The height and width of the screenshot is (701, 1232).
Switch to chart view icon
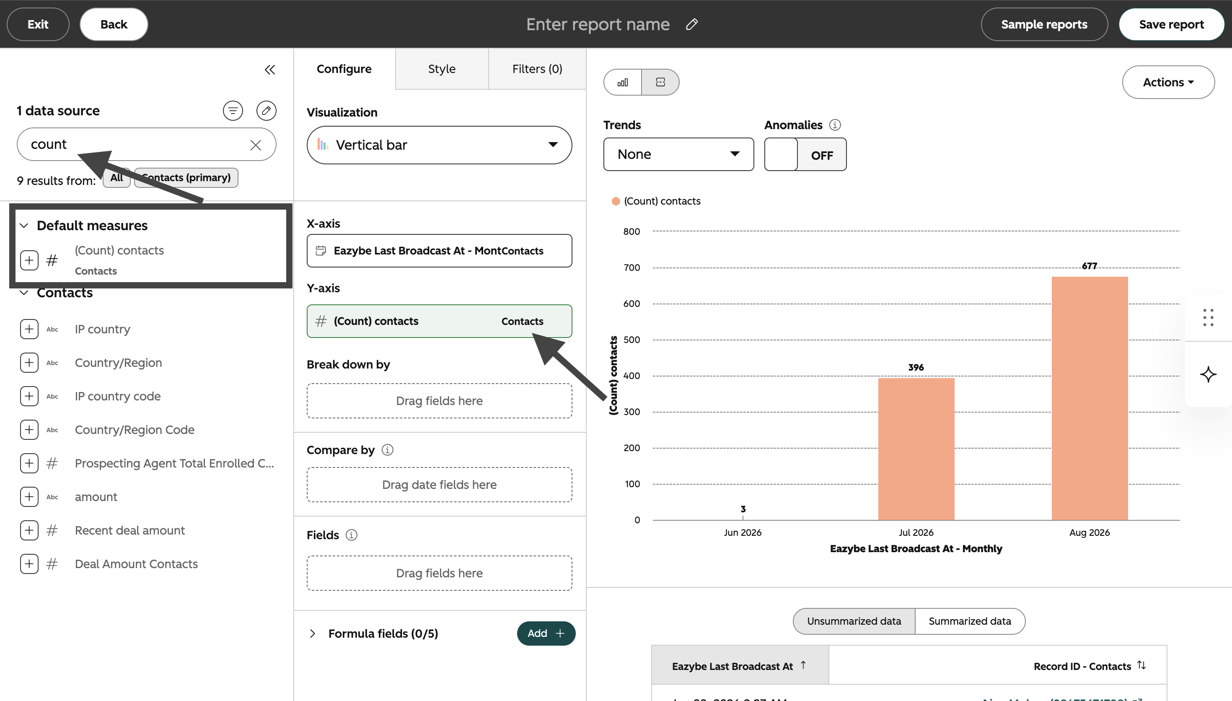(x=622, y=82)
